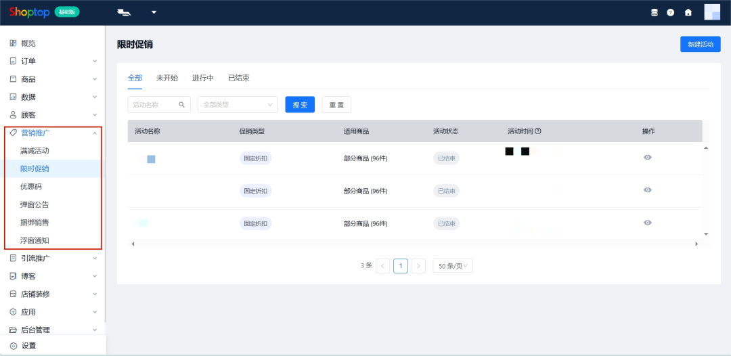The height and width of the screenshot is (356, 731).
Task: Open 设置 settings gear icon
Action: [14, 346]
